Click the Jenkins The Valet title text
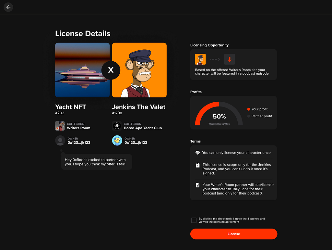332x250 pixels. click(x=139, y=107)
